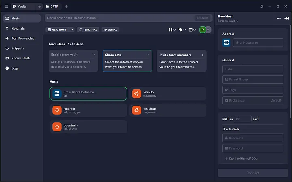Open the tag filter dropdown
Viewport: 292px width, 182px height.
[182, 30]
